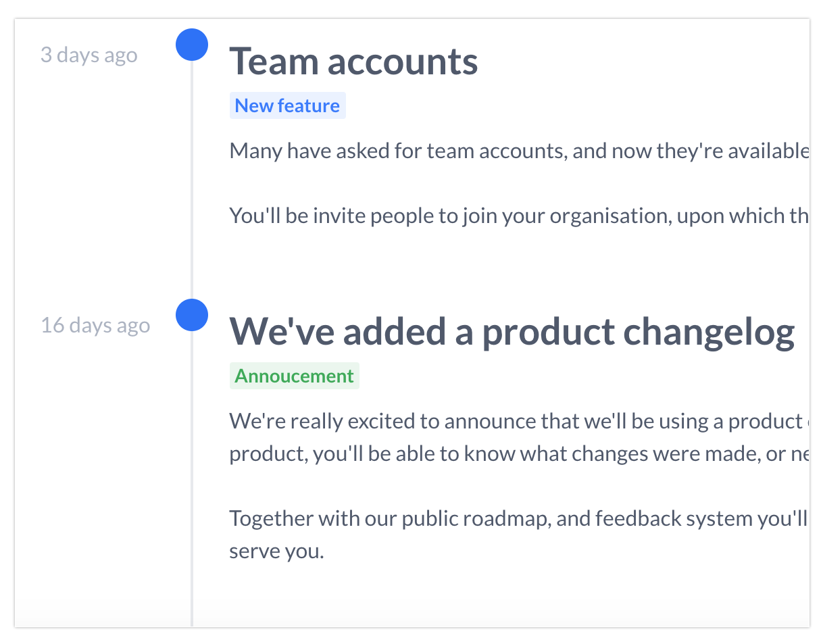
Task: Click the blue dot next to the changelog entry
Action: [192, 315]
